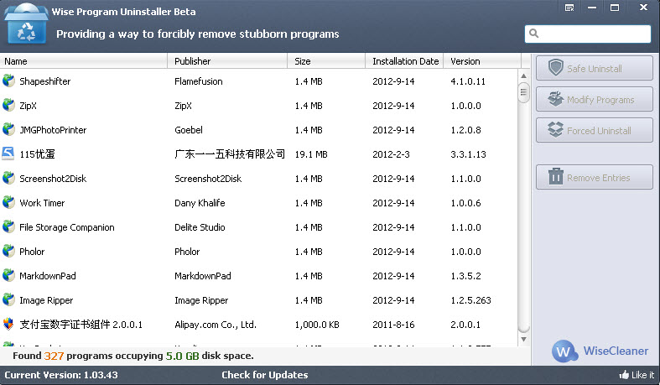Open the menu icon in the title bar

[x=569, y=8]
